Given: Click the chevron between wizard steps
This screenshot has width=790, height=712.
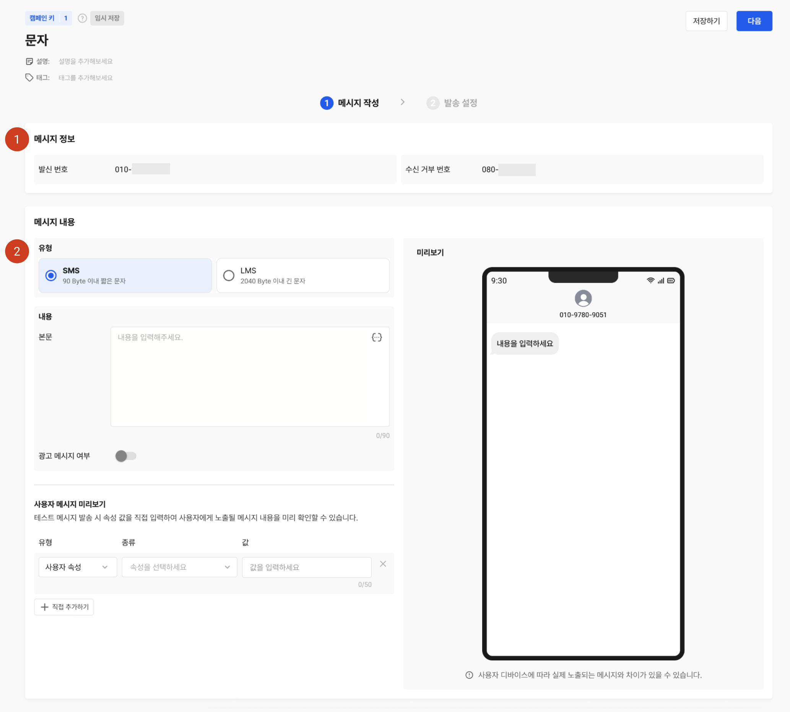Looking at the screenshot, I should point(402,102).
